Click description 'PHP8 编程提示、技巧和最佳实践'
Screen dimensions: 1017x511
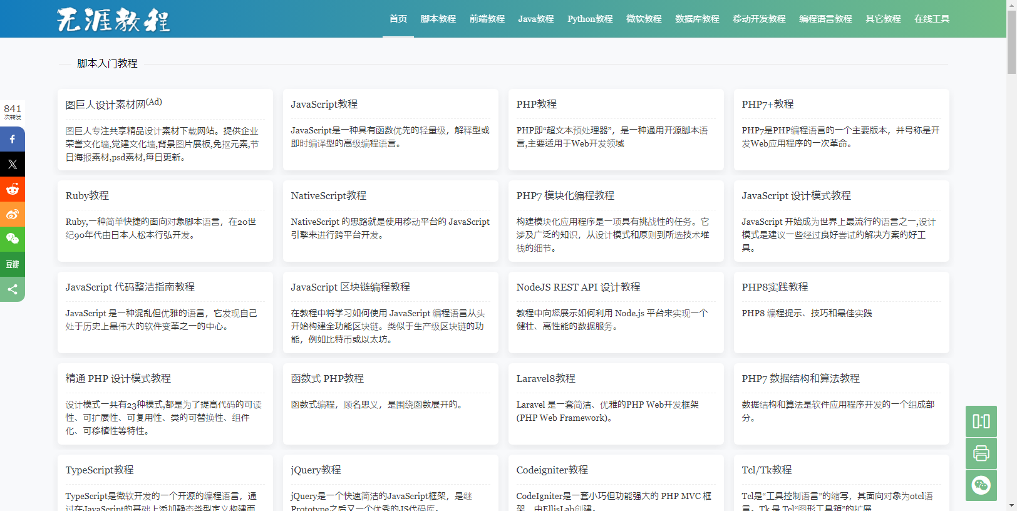[x=807, y=313]
